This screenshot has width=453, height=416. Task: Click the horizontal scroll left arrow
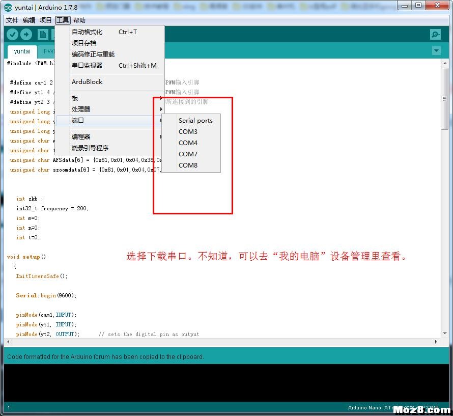click(8, 342)
